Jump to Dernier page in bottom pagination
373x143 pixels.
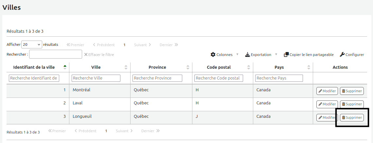(x=150, y=131)
